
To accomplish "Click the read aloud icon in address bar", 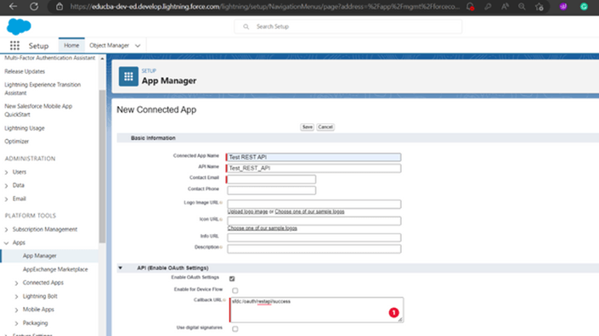I will (x=505, y=7).
